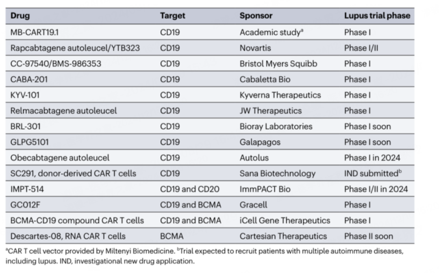This screenshot has width=439, height=273.
Task: Select the Kyverna Therapeutics sponsor cell
Action: pos(280,95)
